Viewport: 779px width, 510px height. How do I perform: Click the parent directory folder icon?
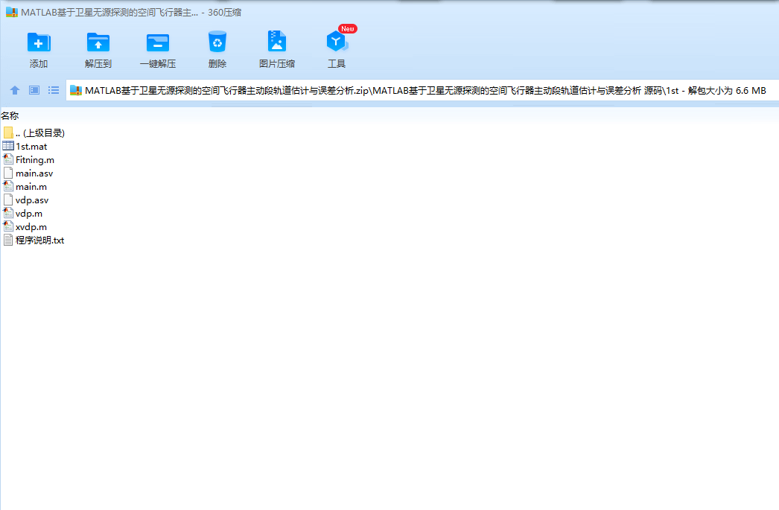[8, 132]
